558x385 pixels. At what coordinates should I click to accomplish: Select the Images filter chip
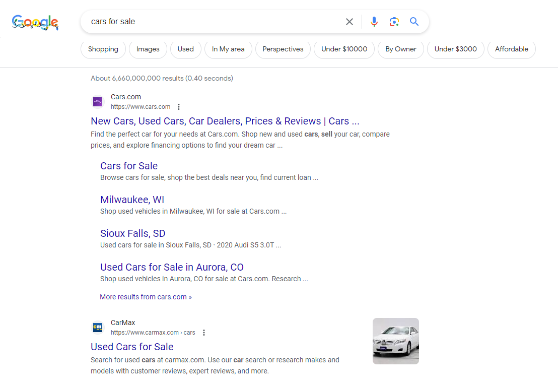pos(148,49)
